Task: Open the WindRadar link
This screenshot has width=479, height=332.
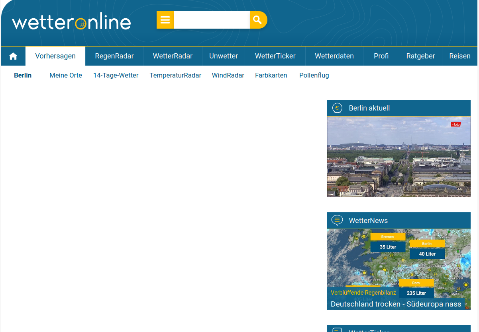Action: (228, 75)
